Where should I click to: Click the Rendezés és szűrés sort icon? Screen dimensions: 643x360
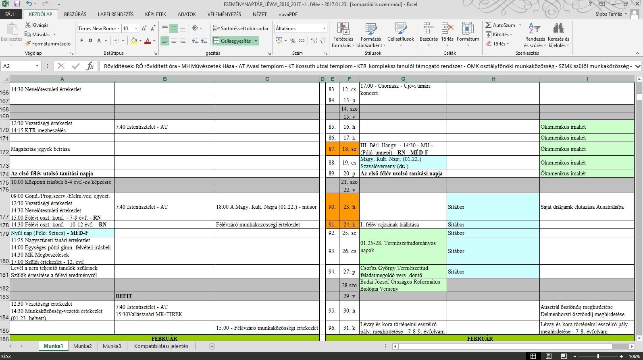(x=535, y=29)
